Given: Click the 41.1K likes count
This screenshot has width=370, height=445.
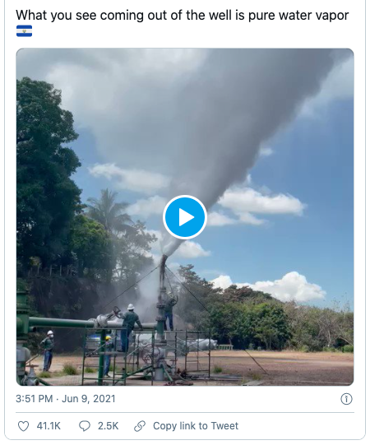Looking at the screenshot, I should pos(49,426).
